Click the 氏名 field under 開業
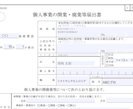133x109 pixels. 120,100
